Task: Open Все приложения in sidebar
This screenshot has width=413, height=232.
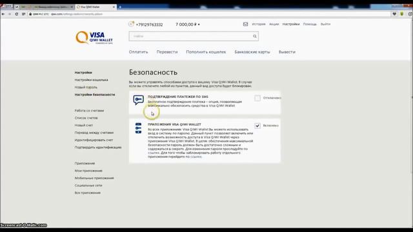Action: coord(88,193)
